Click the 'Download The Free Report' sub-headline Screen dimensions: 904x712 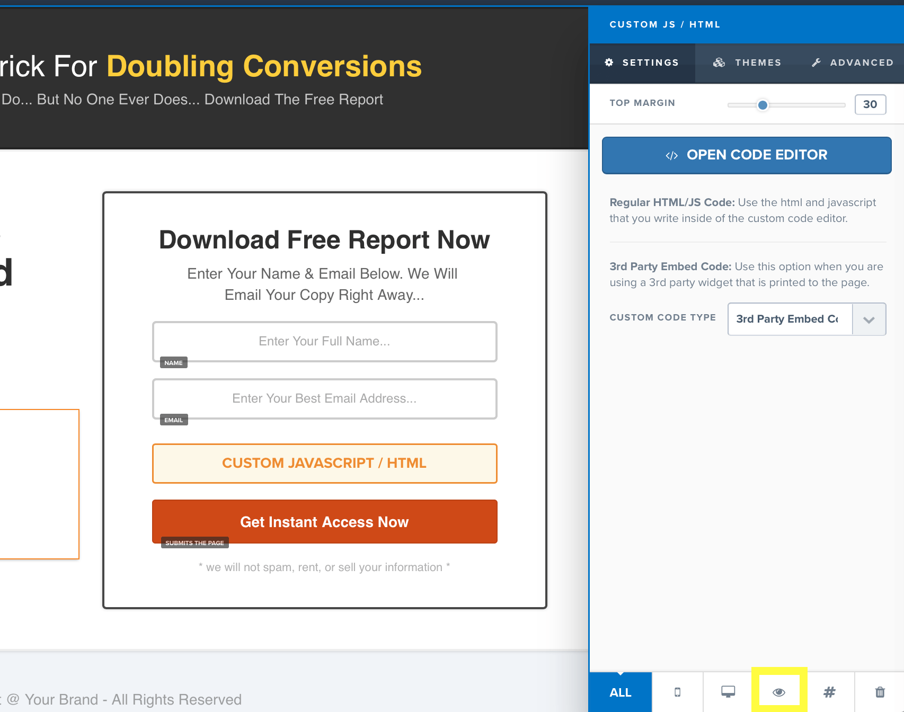coord(294,100)
